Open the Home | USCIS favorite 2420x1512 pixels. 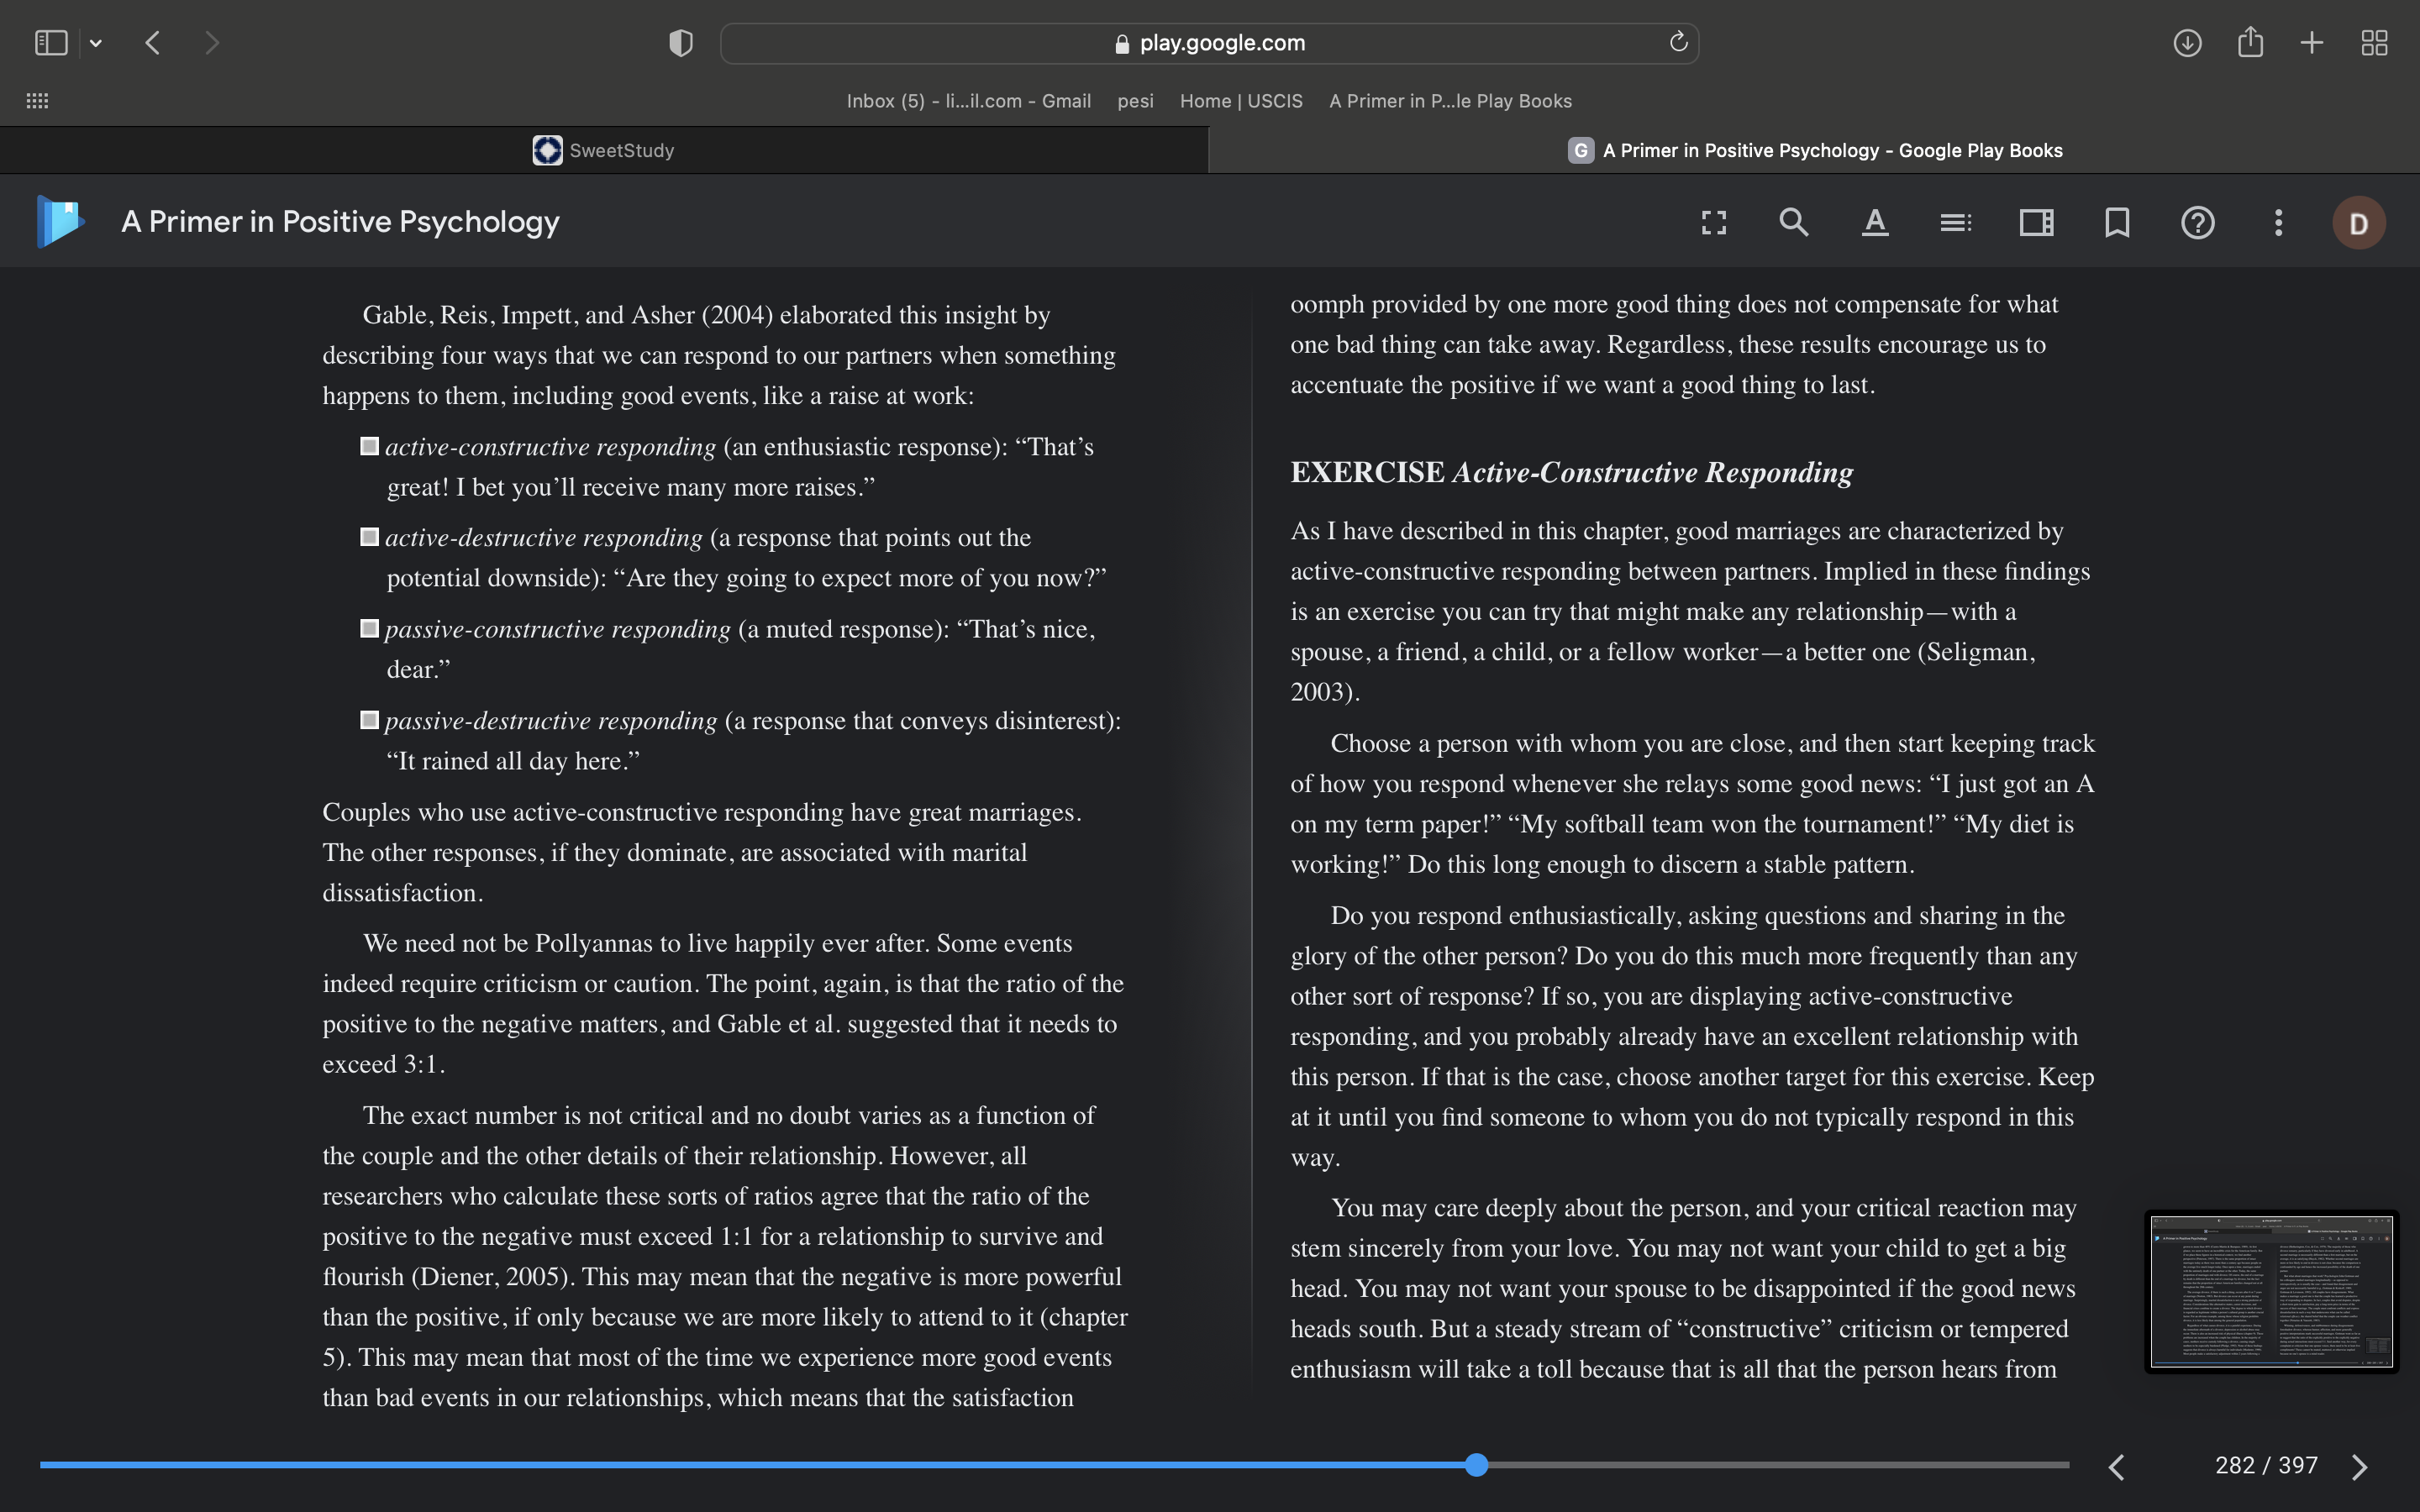coord(1241,101)
